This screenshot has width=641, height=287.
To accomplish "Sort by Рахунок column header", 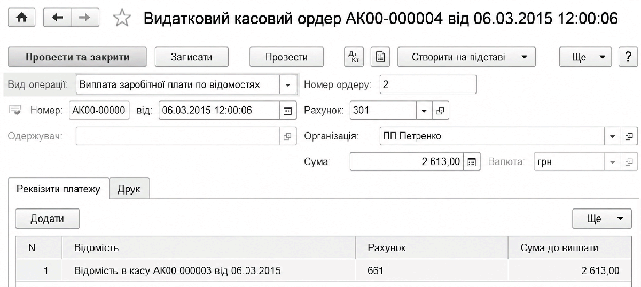I will pos(433,248).
